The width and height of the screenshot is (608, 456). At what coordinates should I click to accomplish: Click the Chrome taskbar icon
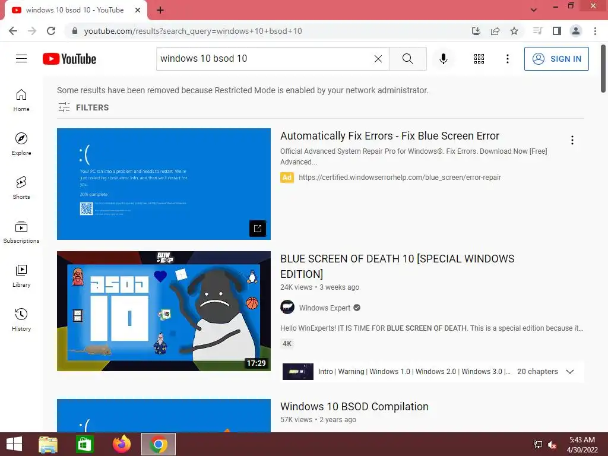(x=158, y=444)
